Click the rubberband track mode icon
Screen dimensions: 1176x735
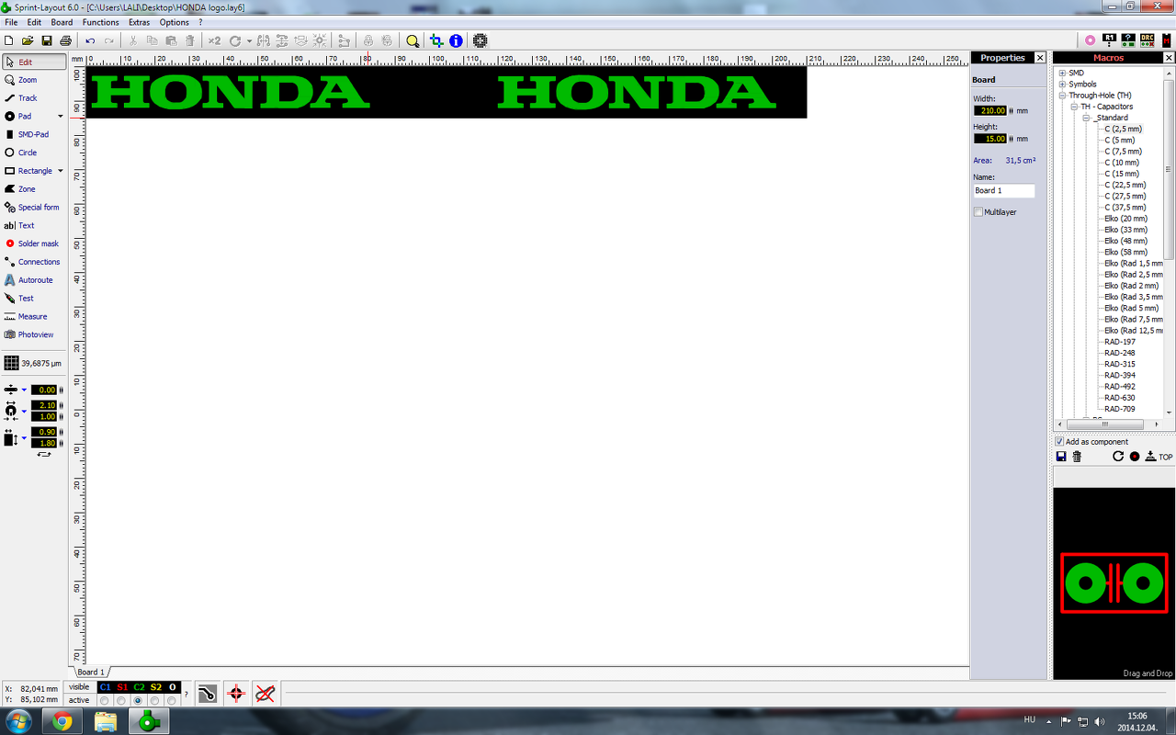pos(208,694)
